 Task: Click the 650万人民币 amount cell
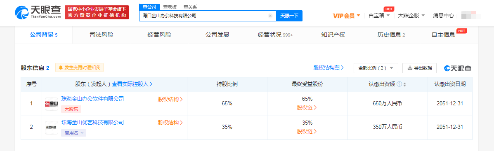tap(387, 104)
